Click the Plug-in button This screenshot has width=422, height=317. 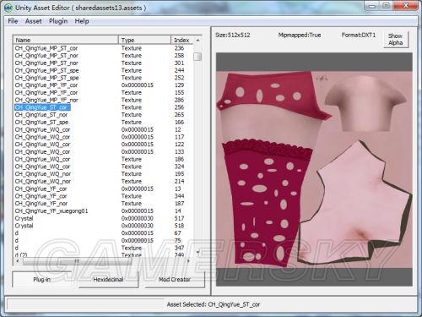[x=41, y=279]
